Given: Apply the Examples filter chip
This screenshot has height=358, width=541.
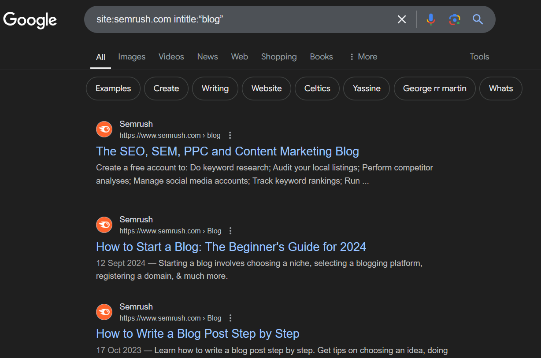Looking at the screenshot, I should (113, 89).
